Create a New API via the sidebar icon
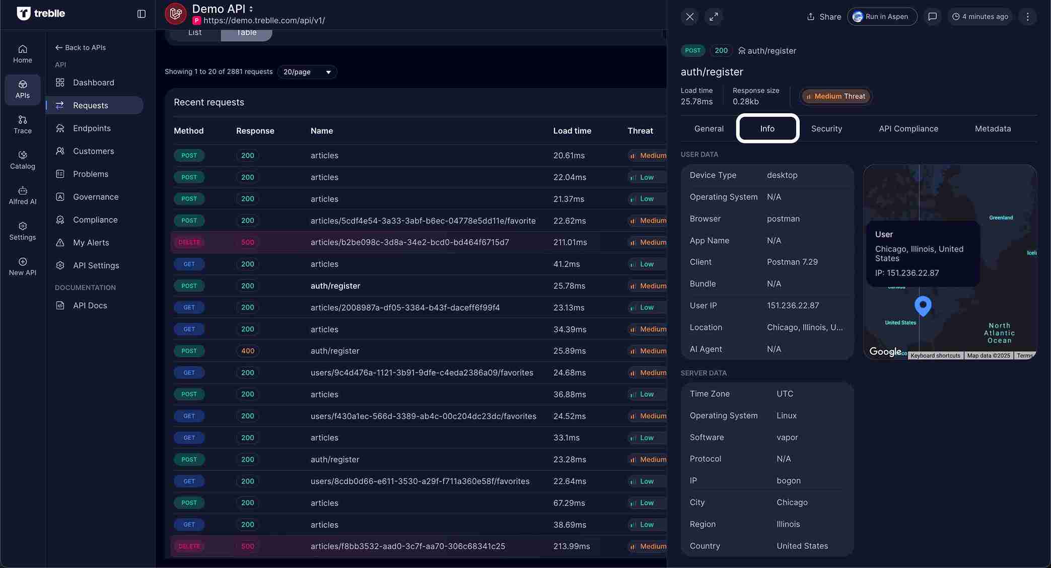Screen dimensions: 1051x568 [22, 266]
